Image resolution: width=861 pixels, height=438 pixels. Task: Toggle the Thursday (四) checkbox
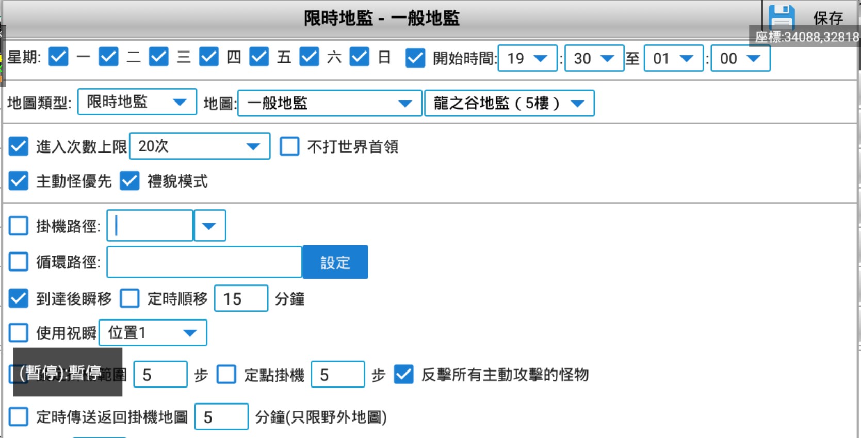(208, 57)
